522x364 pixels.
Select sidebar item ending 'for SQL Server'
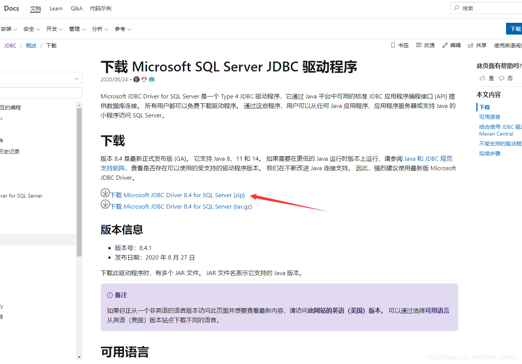coord(21,196)
